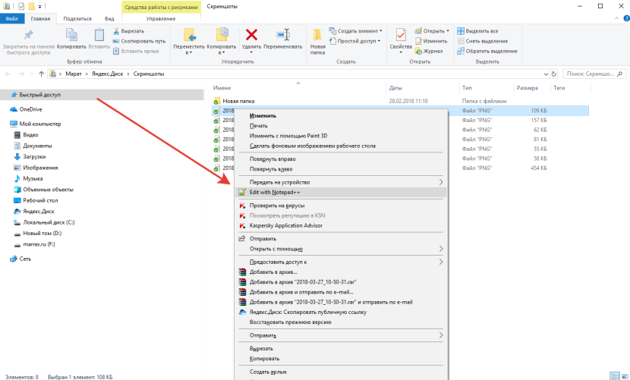The height and width of the screenshot is (380, 630).
Task: Open the Вид ribbon tab
Action: pos(109,17)
